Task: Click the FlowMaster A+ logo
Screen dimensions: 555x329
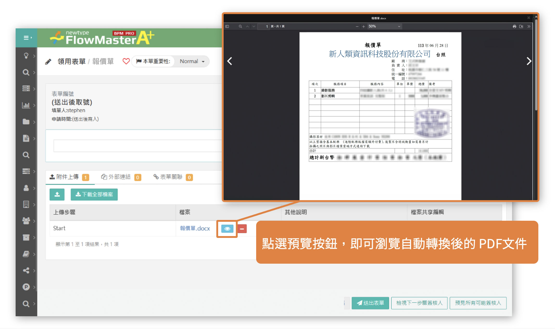Action: click(x=102, y=38)
